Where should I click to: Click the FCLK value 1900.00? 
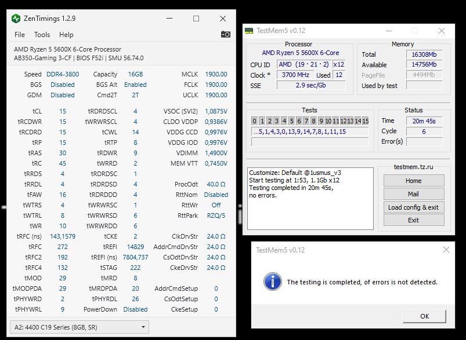point(216,85)
